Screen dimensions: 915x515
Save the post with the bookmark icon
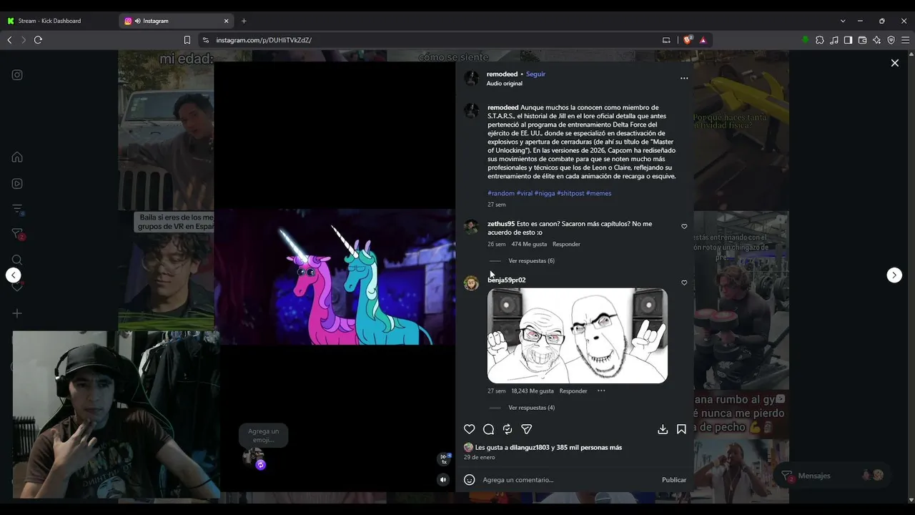(681, 429)
